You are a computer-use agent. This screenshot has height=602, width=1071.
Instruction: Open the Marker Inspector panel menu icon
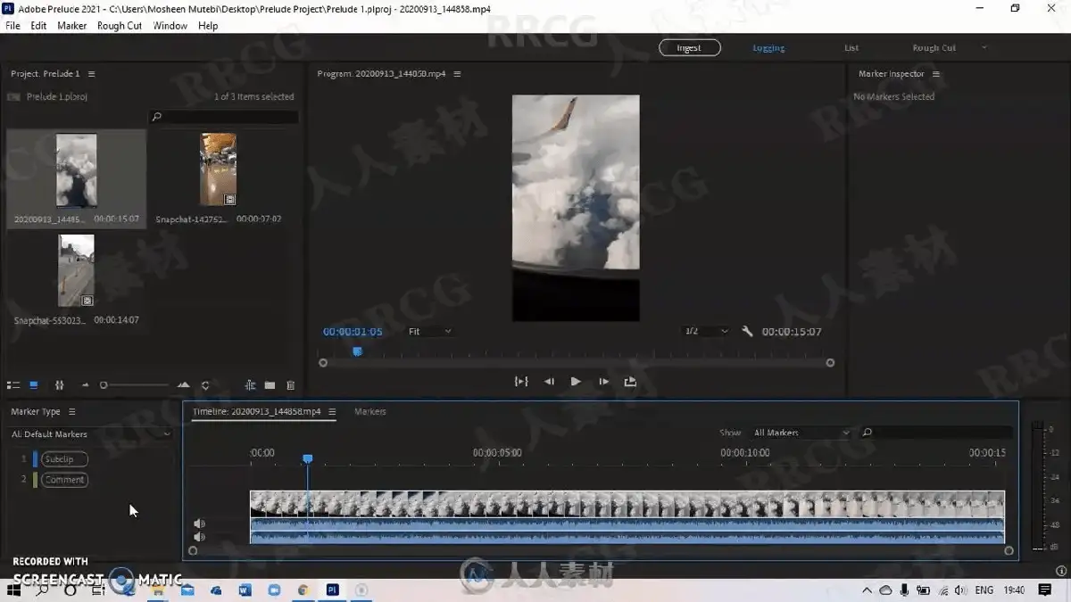935,74
